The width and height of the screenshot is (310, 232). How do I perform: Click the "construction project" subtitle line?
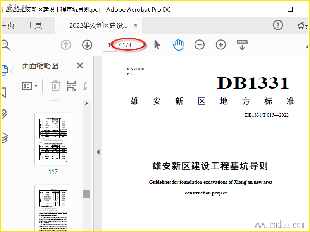click(206, 193)
